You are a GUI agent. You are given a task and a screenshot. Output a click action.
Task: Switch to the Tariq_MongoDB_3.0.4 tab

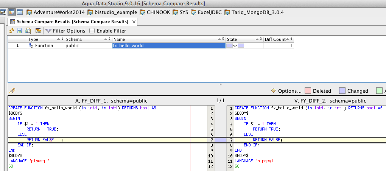click(x=254, y=12)
